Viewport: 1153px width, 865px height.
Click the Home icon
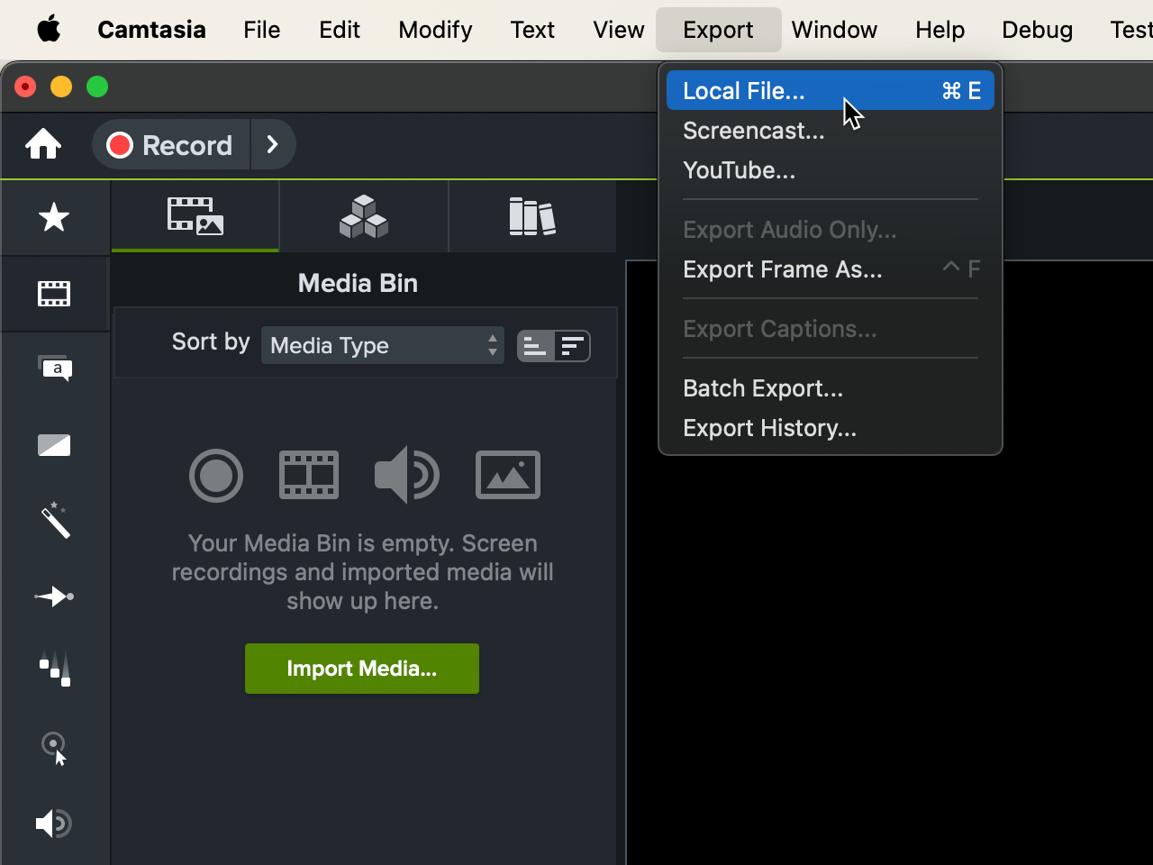[43, 144]
